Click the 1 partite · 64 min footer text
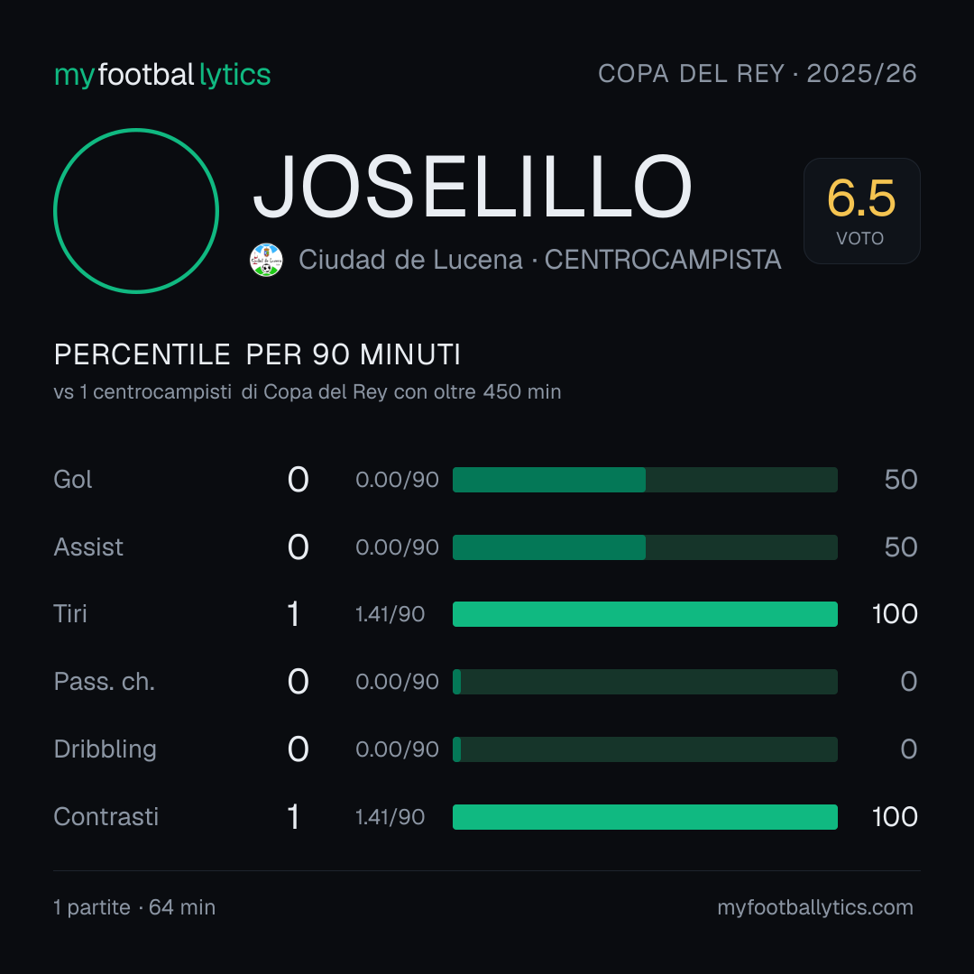 (x=134, y=907)
